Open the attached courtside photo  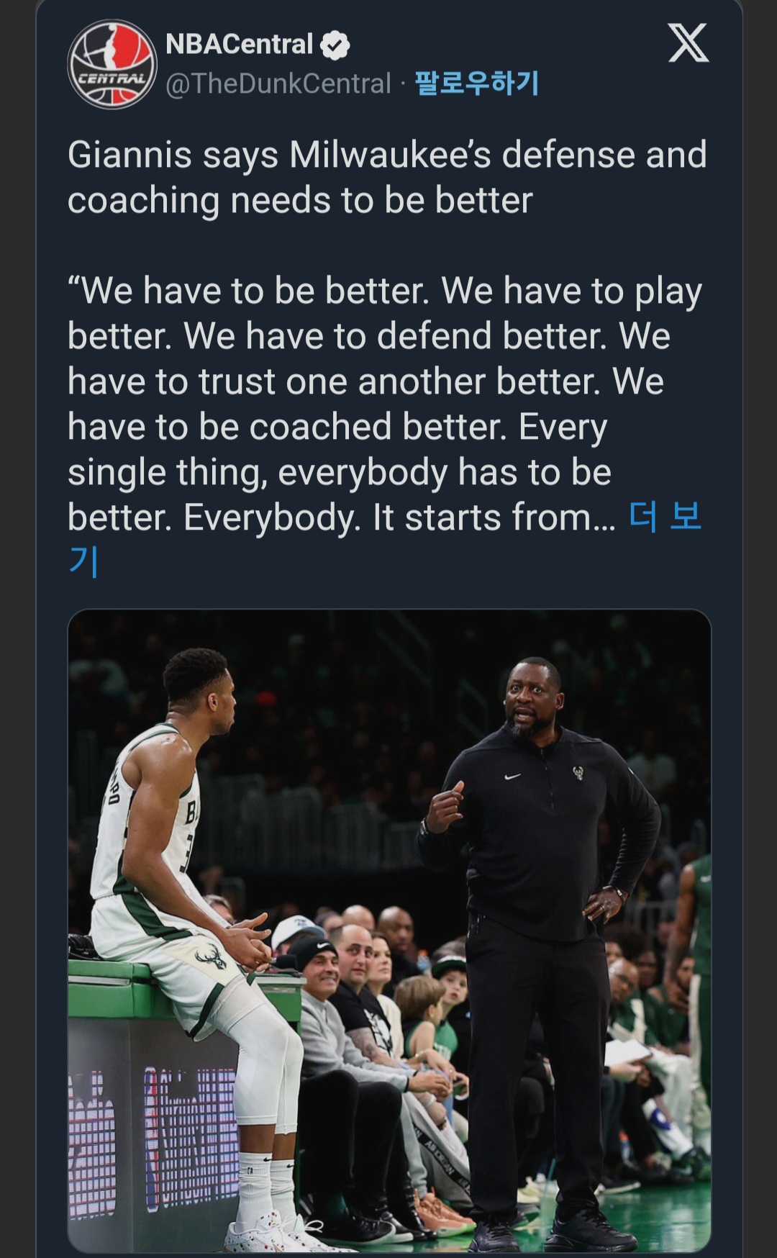pos(389,931)
